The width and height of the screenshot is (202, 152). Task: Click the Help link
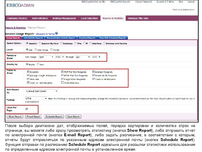click(x=181, y=2)
